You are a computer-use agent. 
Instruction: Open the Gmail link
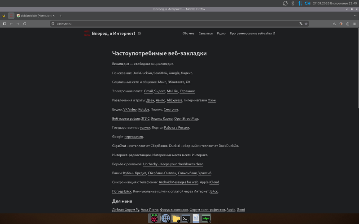click(148, 91)
